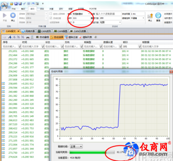Click the envelope send-stop icon in ribbon
The height and width of the screenshot is (161, 173).
coord(150,16)
